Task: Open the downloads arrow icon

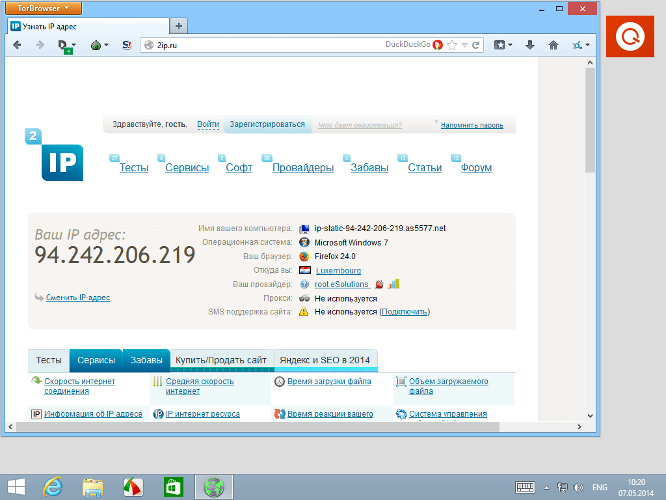Action: click(x=529, y=45)
